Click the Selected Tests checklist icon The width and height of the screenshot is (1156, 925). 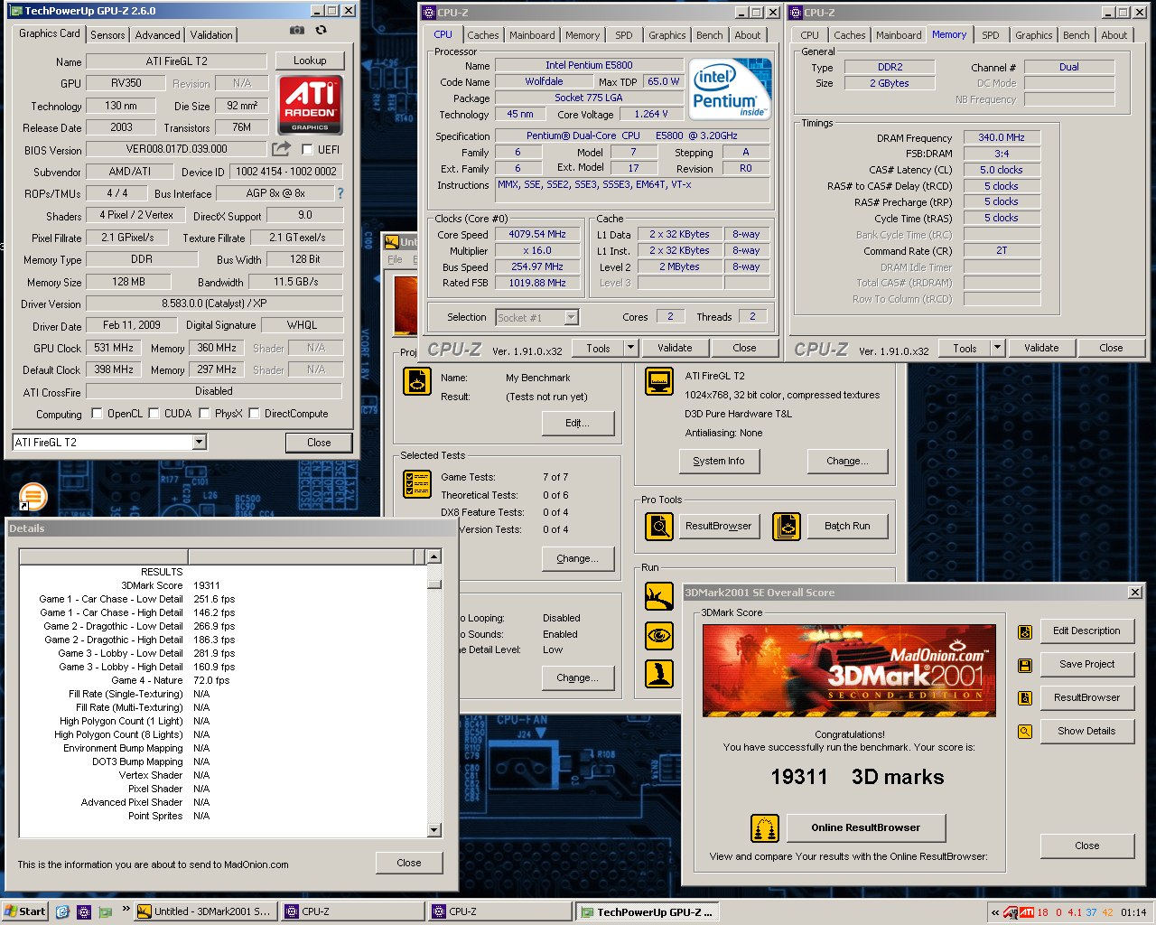[x=416, y=484]
